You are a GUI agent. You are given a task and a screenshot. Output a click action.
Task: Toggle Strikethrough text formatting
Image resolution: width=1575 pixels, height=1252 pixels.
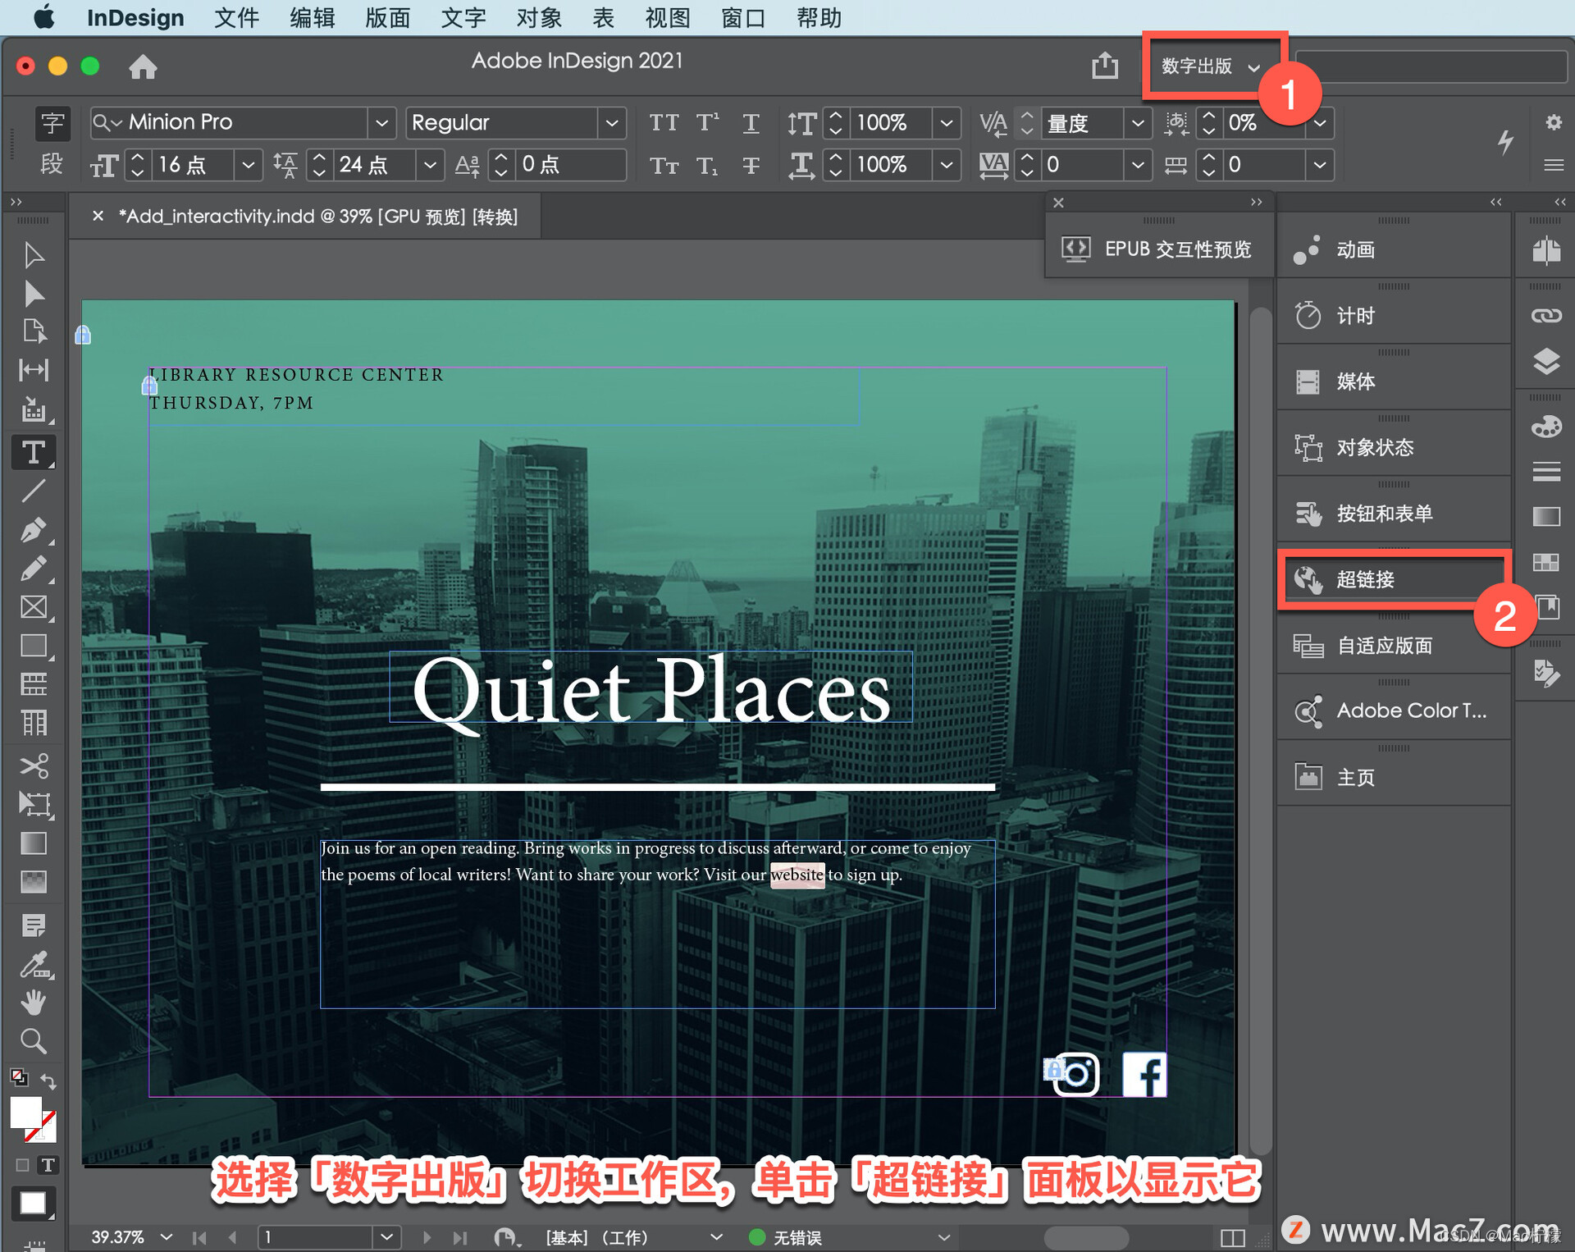tap(751, 166)
